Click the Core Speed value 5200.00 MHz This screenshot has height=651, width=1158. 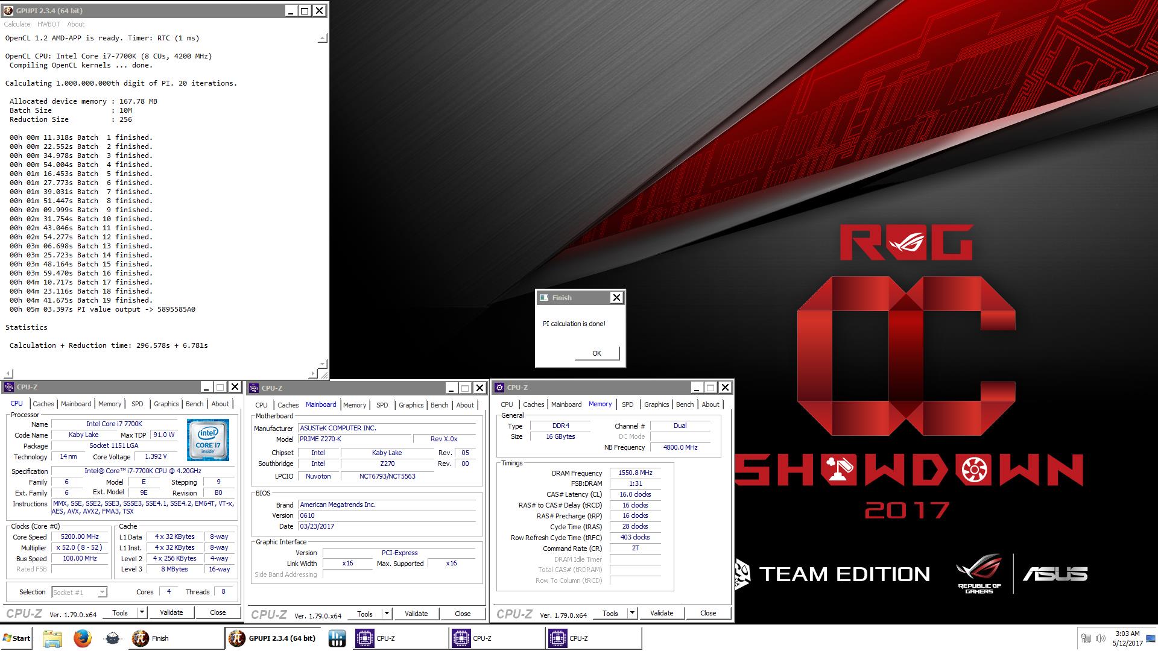pos(81,536)
